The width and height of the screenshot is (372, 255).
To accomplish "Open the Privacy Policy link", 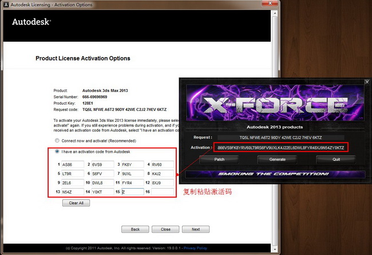I will [x=195, y=248].
